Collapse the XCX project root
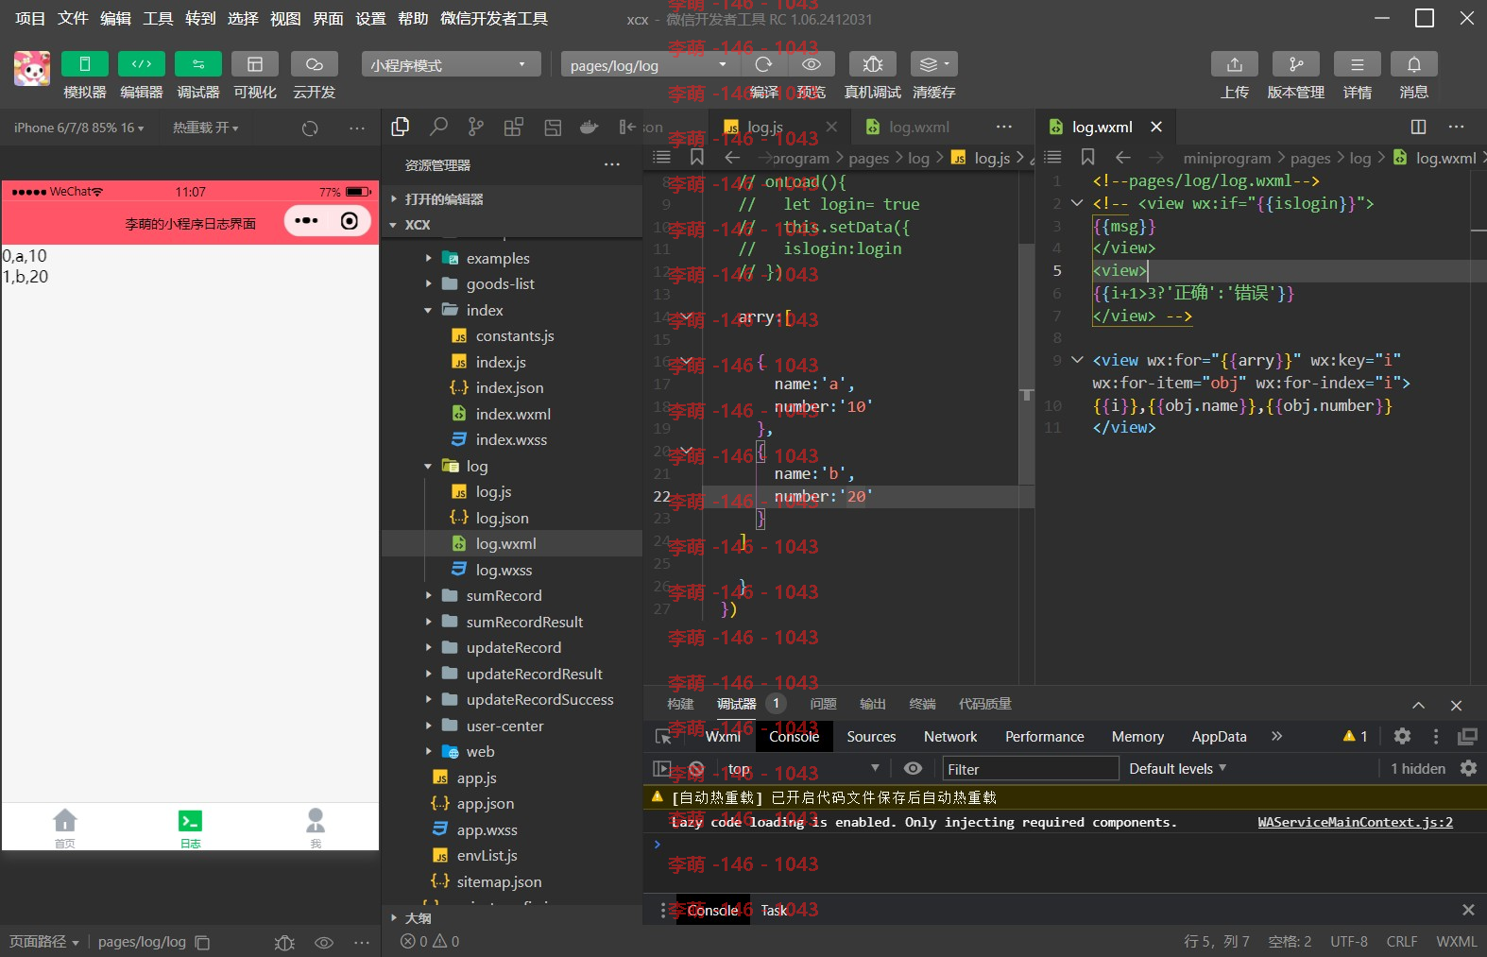The height and width of the screenshot is (957, 1487). click(512, 225)
